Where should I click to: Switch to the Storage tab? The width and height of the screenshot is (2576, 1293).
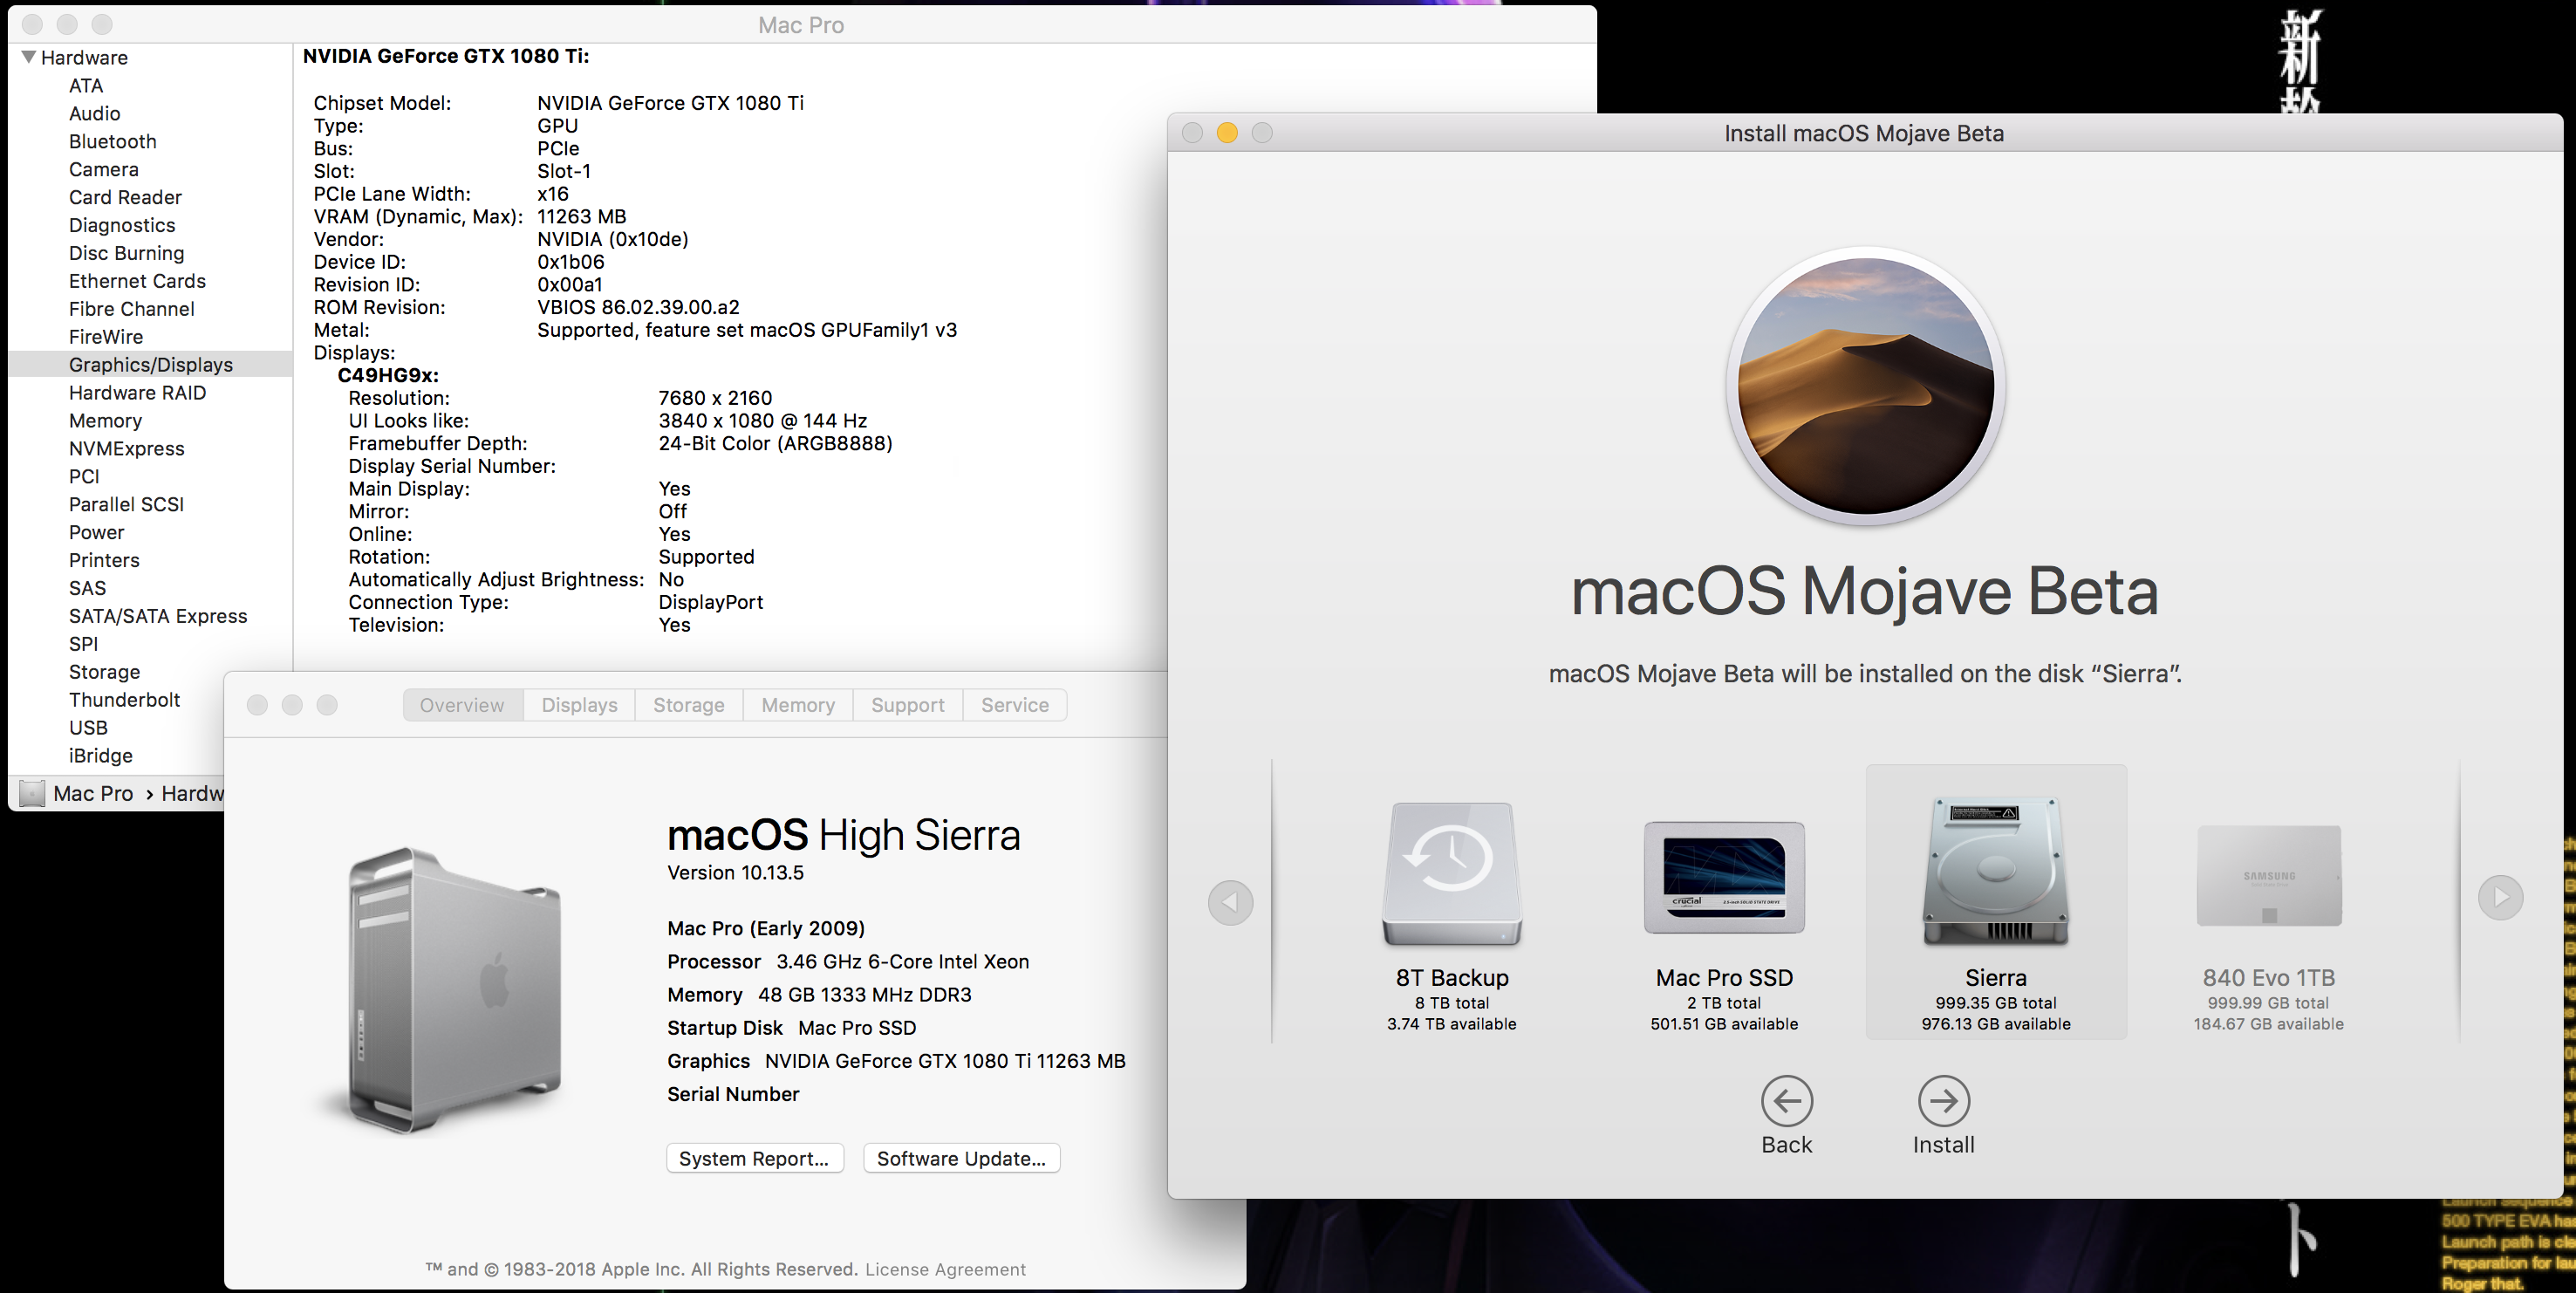coord(688,705)
